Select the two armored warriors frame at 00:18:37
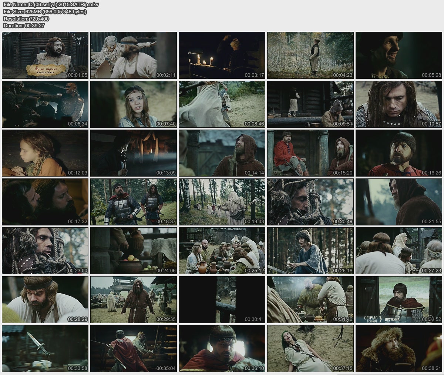The image size is (444, 375). pyautogui.click(x=134, y=202)
